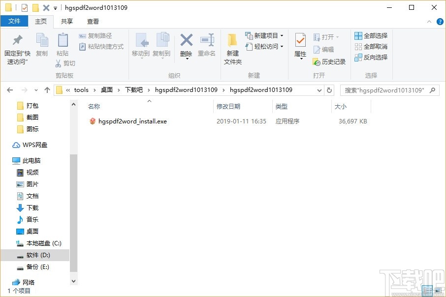Image resolution: width=446 pixels, height=297 pixels.
Task: Click the 下载吧 breadcrumb segment
Action: pyautogui.click(x=134, y=90)
